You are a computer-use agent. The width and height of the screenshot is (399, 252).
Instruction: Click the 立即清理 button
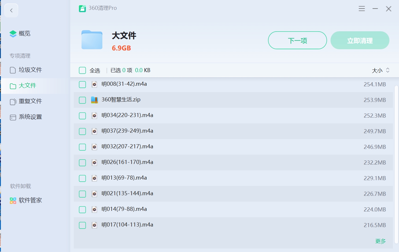[360, 41]
